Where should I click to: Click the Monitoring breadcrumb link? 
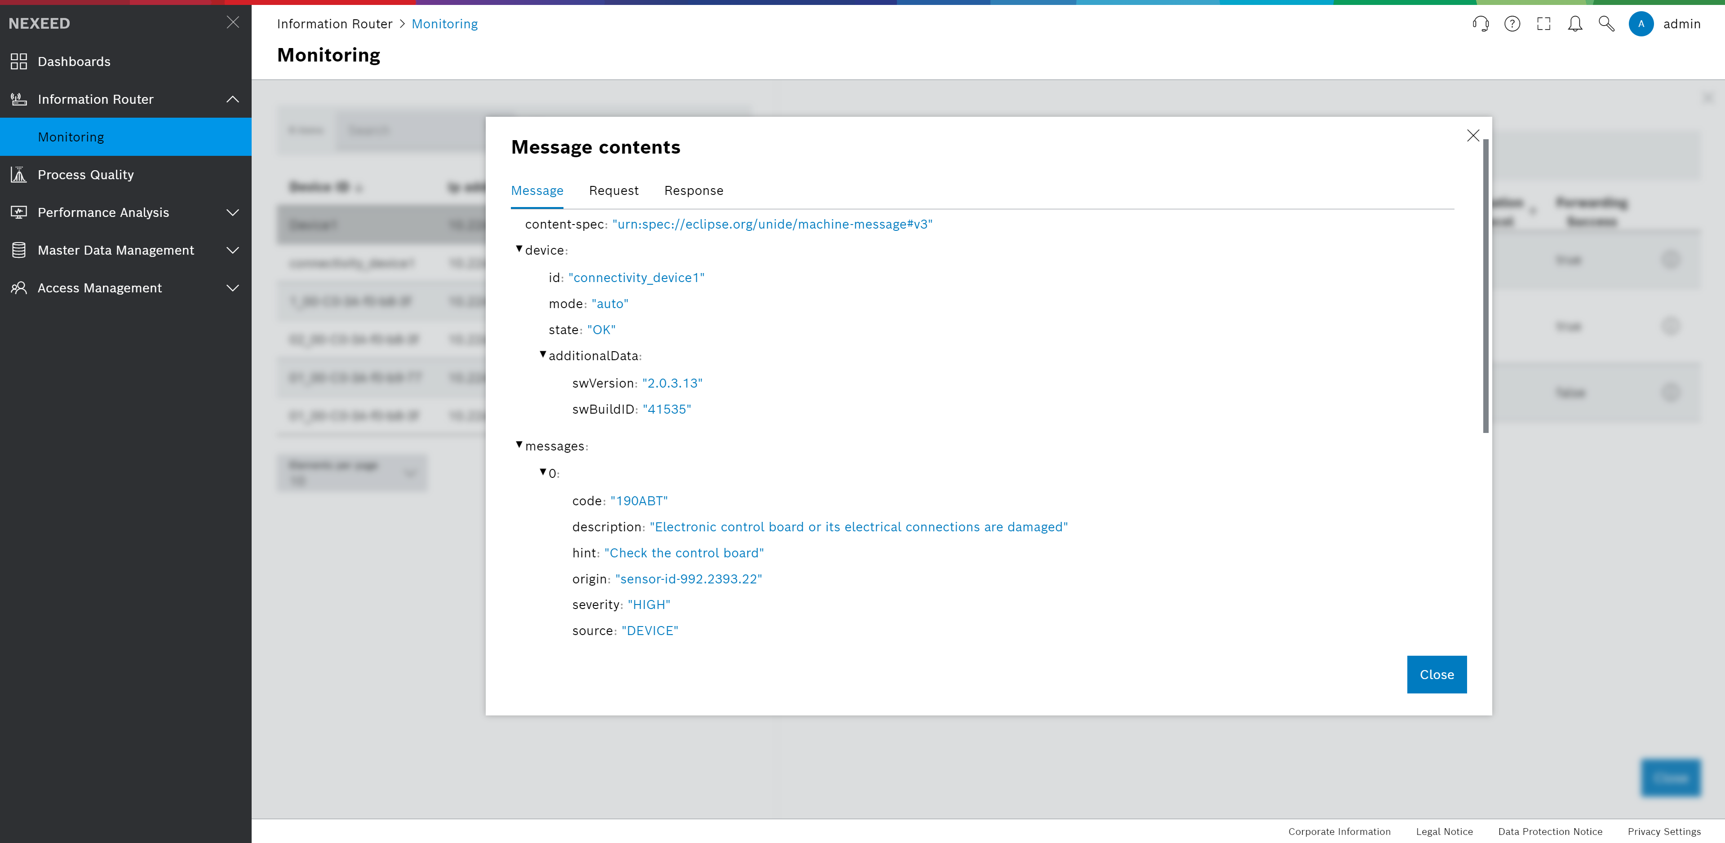coord(445,24)
